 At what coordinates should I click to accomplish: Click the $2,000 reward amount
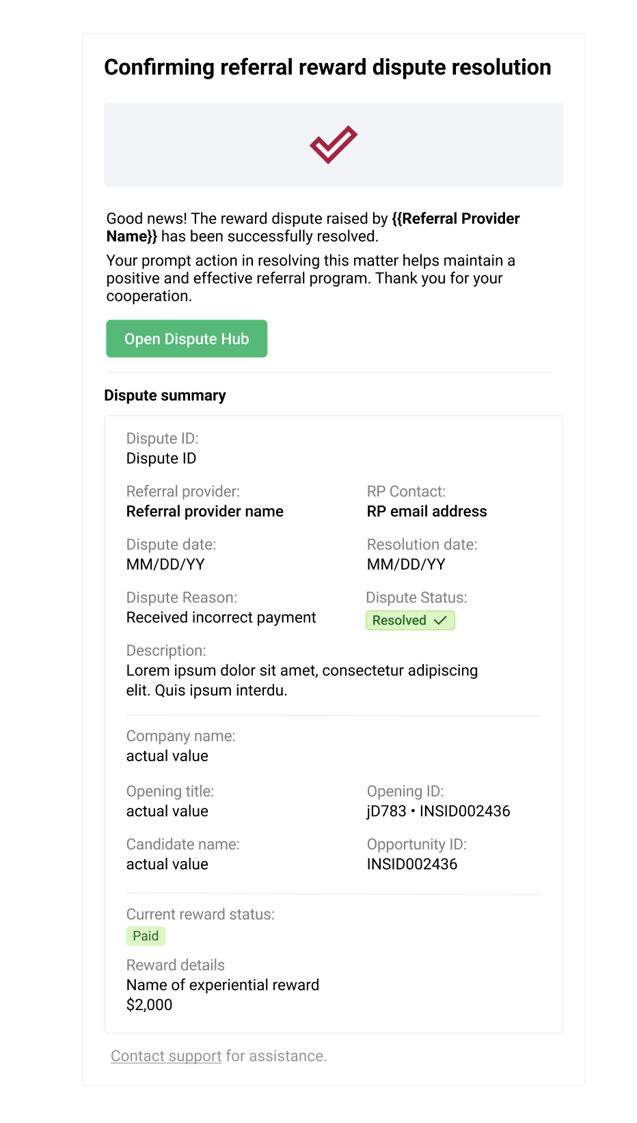pos(150,1005)
